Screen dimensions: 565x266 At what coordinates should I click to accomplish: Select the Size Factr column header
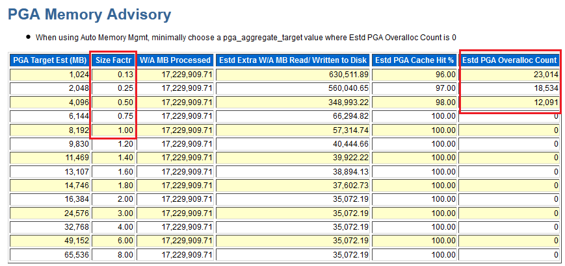coord(114,60)
